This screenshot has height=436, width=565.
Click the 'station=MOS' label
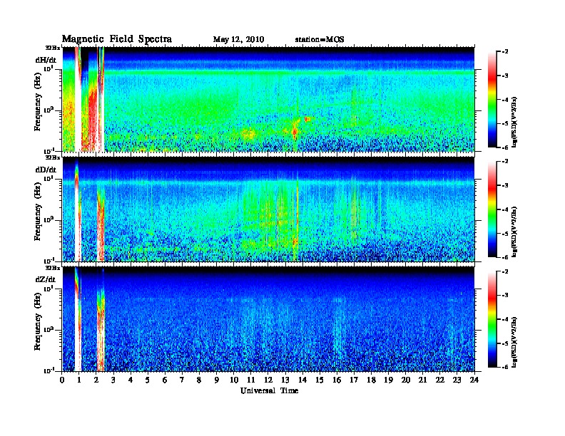click(320, 40)
